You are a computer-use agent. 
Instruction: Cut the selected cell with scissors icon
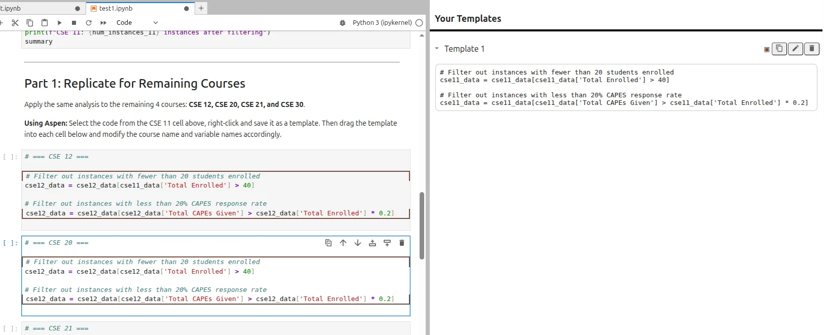[15, 23]
